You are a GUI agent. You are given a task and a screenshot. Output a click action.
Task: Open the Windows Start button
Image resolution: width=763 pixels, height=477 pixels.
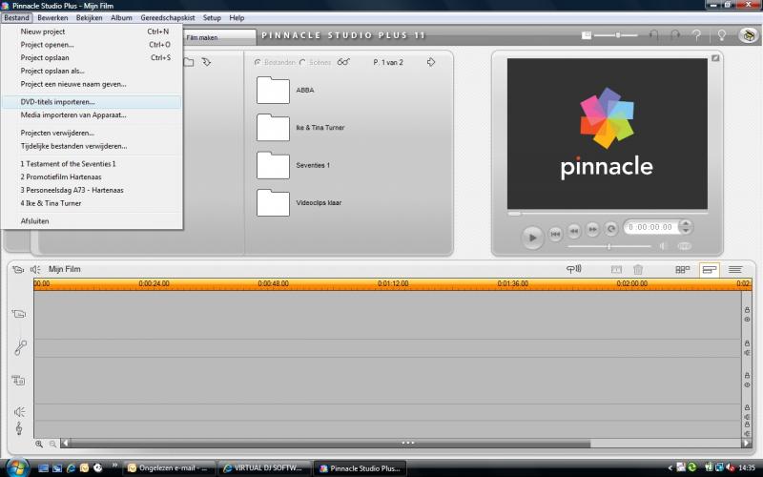point(17,467)
